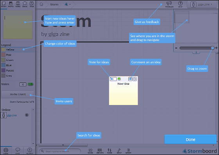Go to the home icon in breadcrumb
Screen dimensions: 219x155
41,4
